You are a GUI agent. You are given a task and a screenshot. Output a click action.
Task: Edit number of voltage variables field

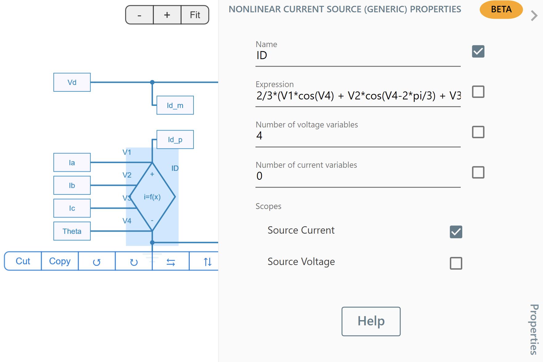[x=358, y=136]
